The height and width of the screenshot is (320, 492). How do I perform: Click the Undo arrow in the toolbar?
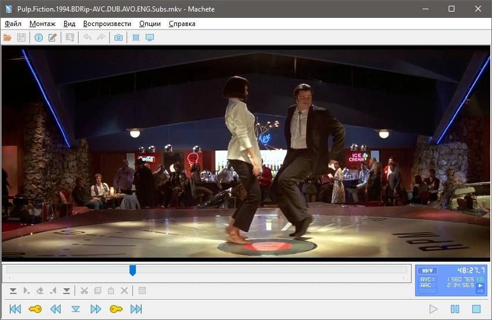(87, 38)
